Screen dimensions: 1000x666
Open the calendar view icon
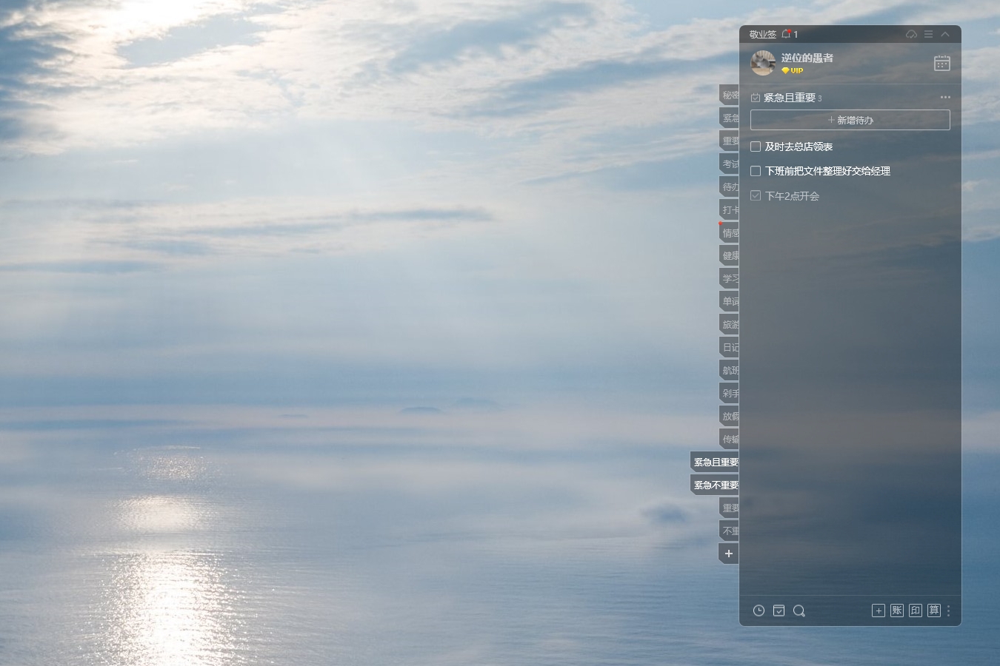pyautogui.click(x=941, y=63)
